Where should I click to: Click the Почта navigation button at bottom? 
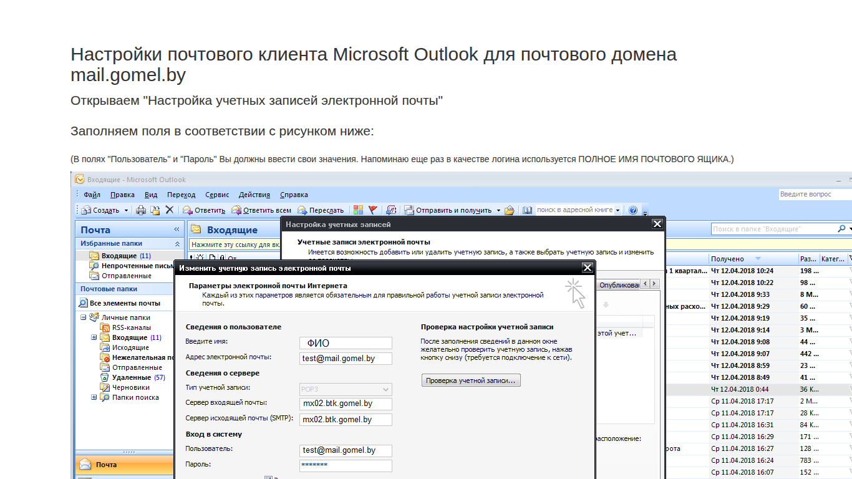[x=124, y=465]
